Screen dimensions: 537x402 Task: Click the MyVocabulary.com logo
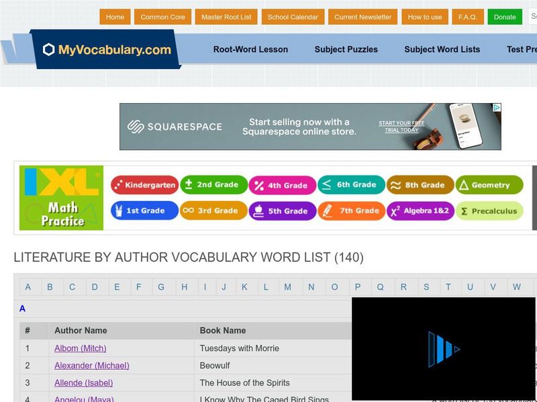pyautogui.click(x=107, y=50)
